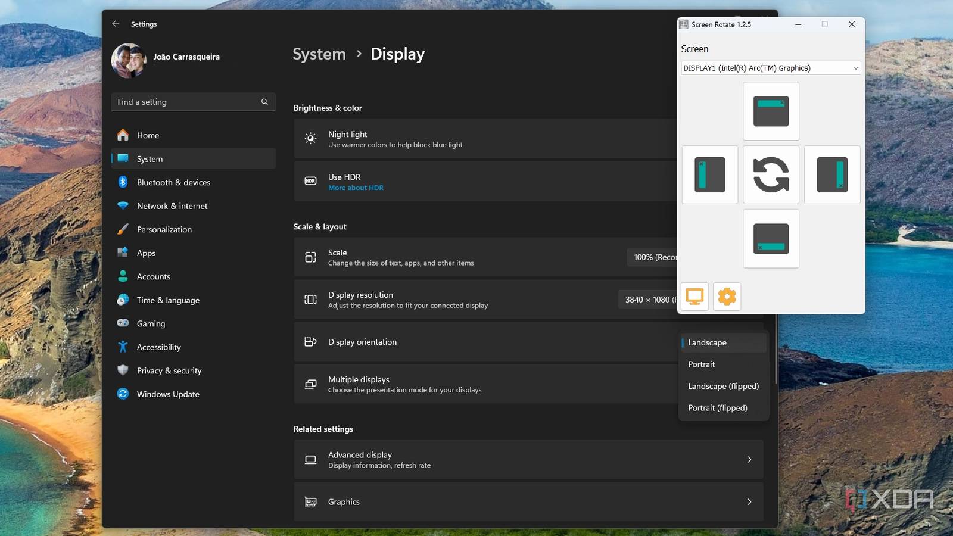Select Portrait from the orientation list
953x536 pixels.
[x=701, y=364]
